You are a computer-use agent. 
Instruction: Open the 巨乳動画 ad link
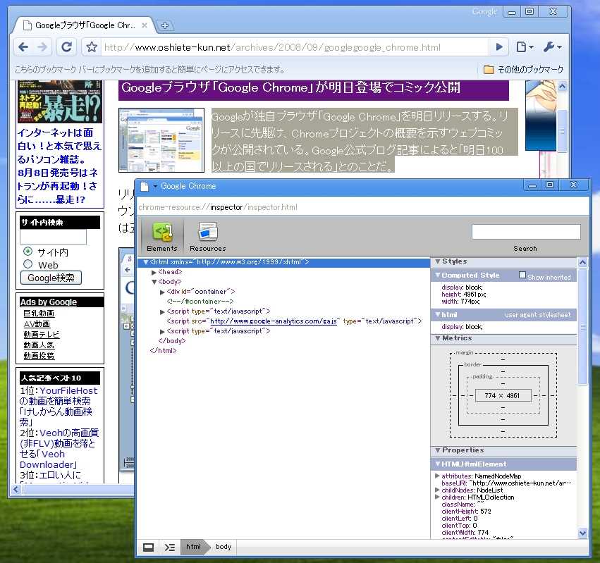[x=39, y=314]
